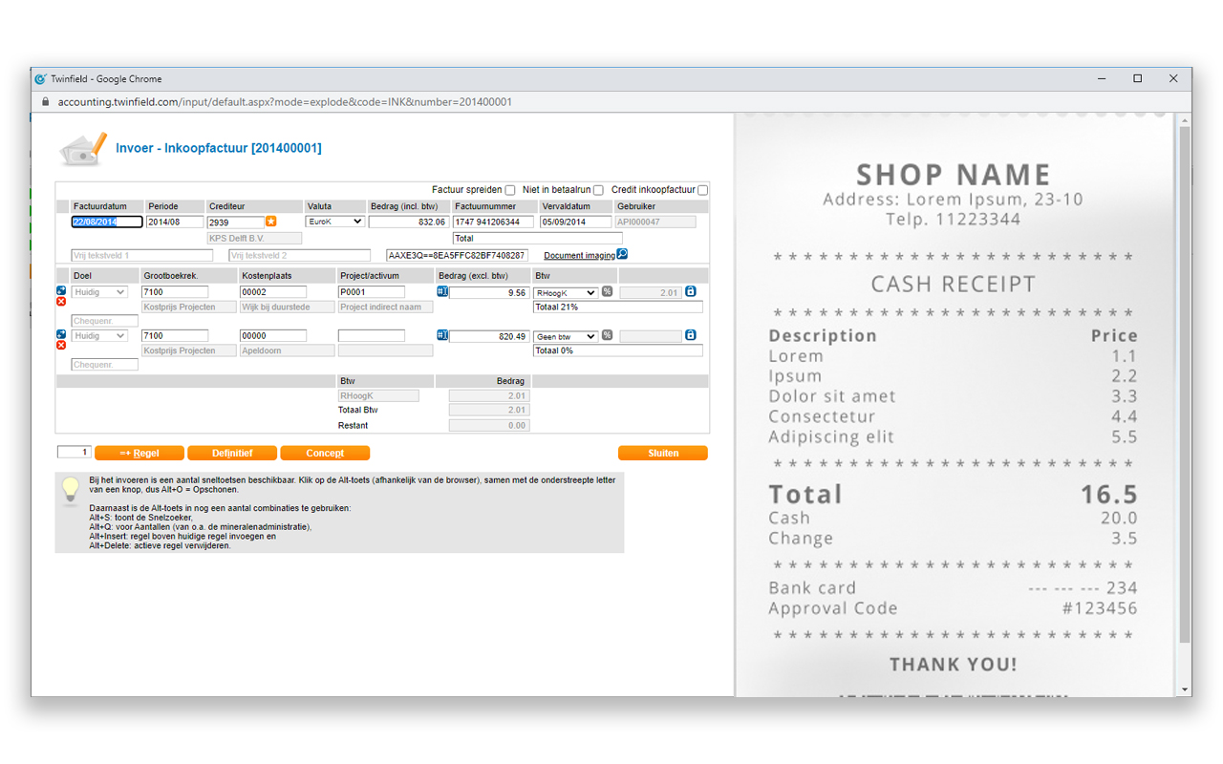Click the lock icon on the Geen btw row
Image resolution: width=1223 pixels, height=764 pixels.
[690, 335]
